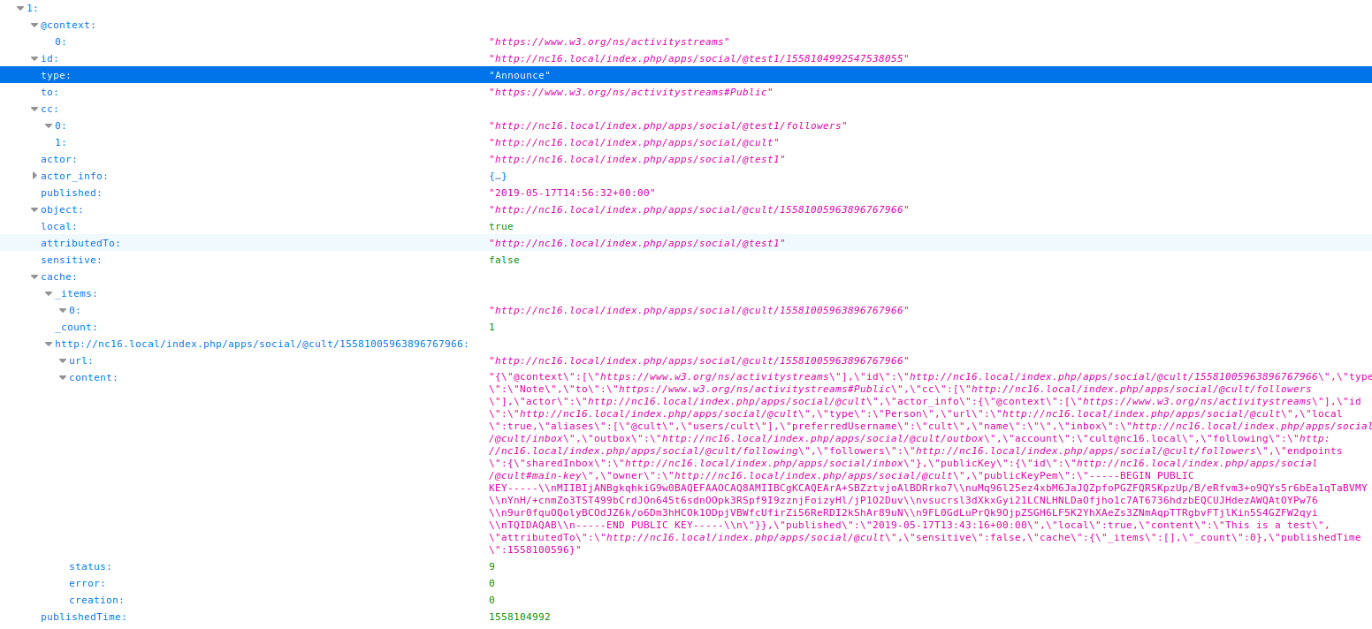Click the attributedTo row's @test1 URL

(637, 243)
